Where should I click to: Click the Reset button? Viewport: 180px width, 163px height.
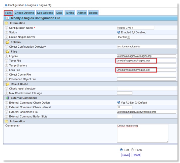pos(136,155)
